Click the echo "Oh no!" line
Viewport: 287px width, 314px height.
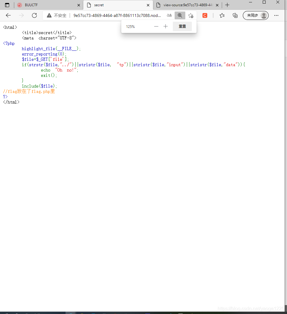click(60, 70)
